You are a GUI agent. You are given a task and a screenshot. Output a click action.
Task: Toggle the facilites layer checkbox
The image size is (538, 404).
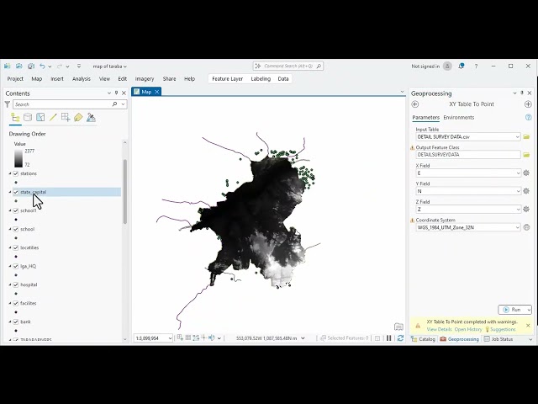[x=15, y=303]
